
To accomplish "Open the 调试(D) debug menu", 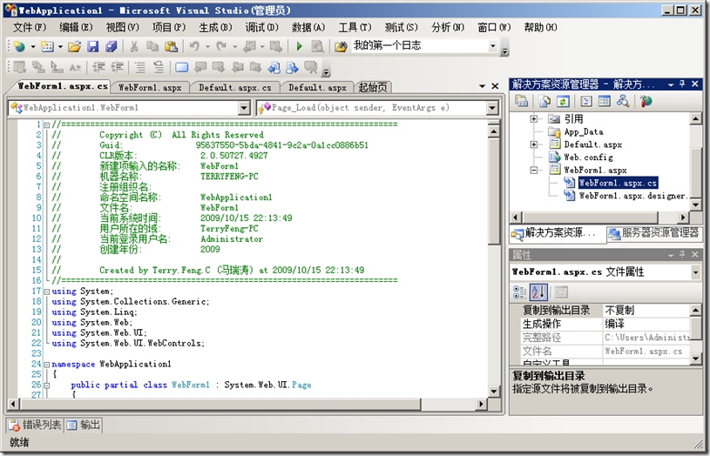I will pos(262,28).
